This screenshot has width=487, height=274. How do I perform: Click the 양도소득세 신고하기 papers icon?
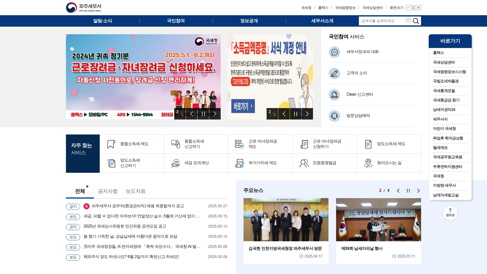111,163
